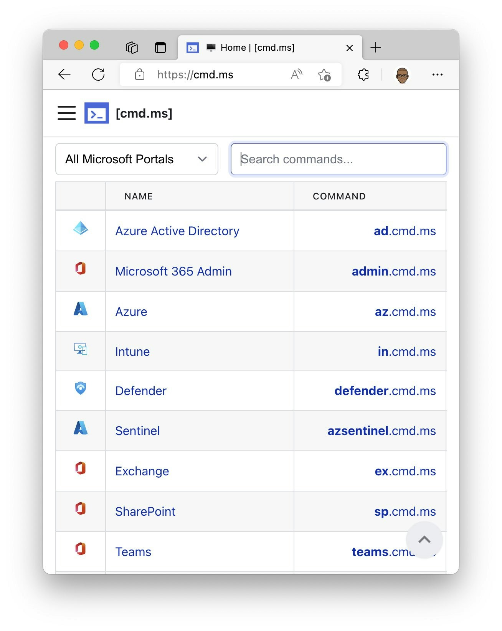Screen dimensions: 502x631
Task: Click the Exchange row Office icon
Action: (x=80, y=468)
